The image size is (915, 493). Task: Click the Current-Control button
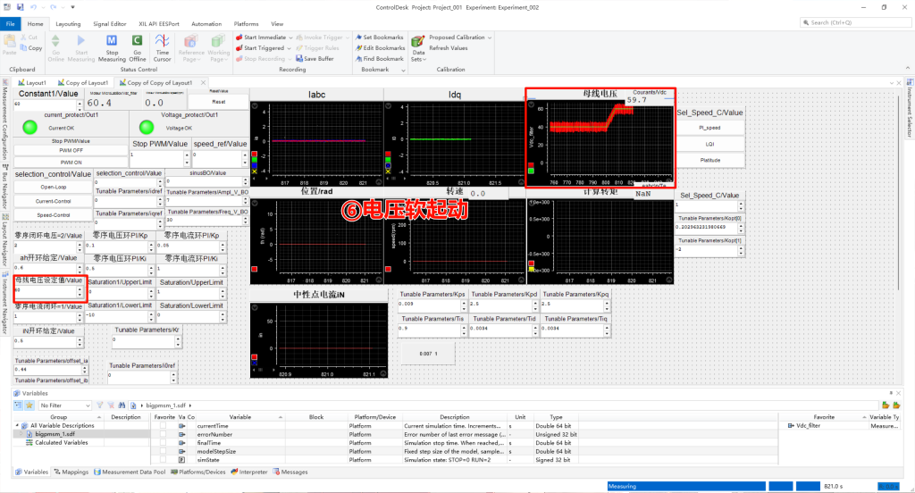coord(53,201)
